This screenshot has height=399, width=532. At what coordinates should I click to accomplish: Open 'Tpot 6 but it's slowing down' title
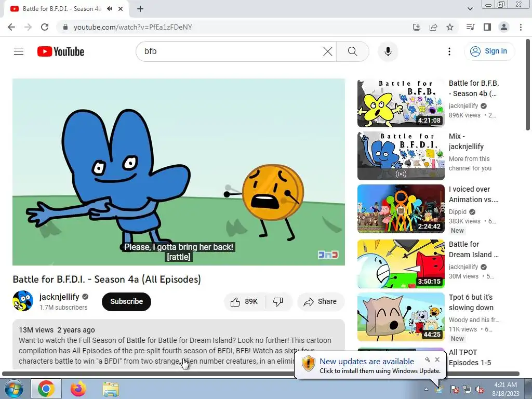(471, 302)
